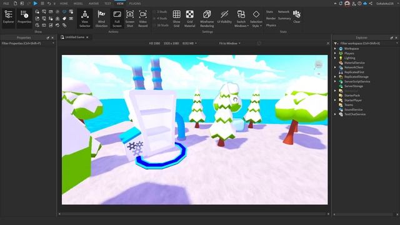This screenshot has height=225, width=400.
Task: Close the Untitled Game tab
Action: 87,37
